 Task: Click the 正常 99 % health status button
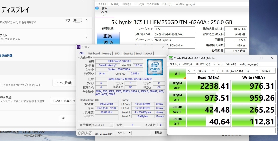point(108,38)
